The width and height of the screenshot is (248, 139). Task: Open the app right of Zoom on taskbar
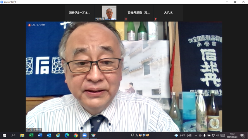(93, 136)
